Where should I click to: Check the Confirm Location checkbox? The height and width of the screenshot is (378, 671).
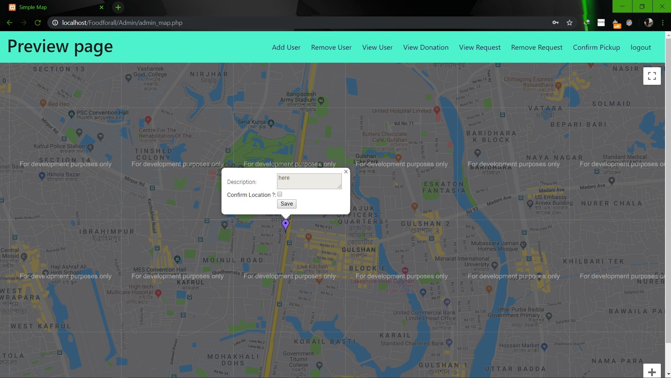click(279, 194)
